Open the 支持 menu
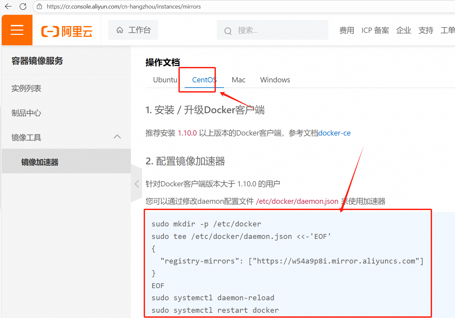This screenshot has height=318, width=455. (x=426, y=31)
